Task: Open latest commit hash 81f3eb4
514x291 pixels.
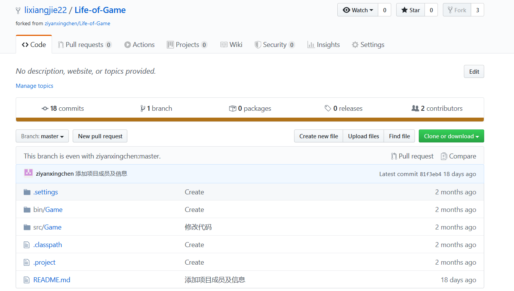Action: click(430, 174)
